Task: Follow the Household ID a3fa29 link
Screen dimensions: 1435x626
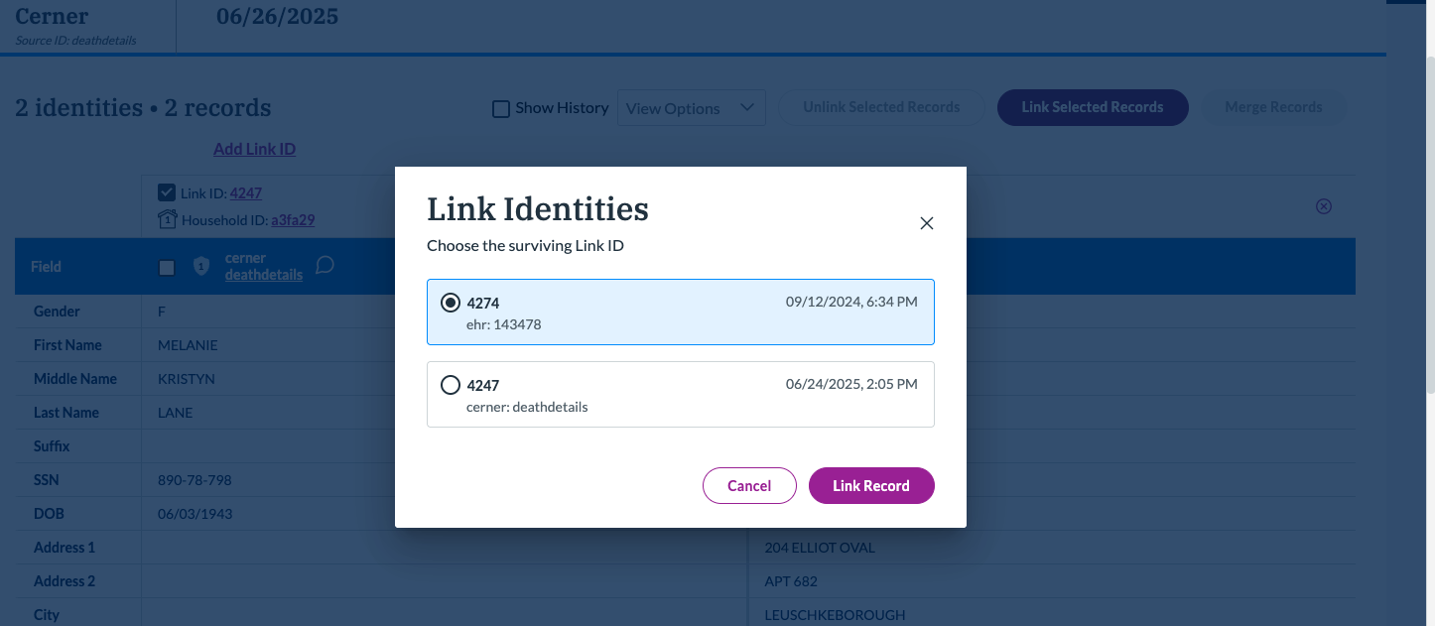Action: [293, 220]
